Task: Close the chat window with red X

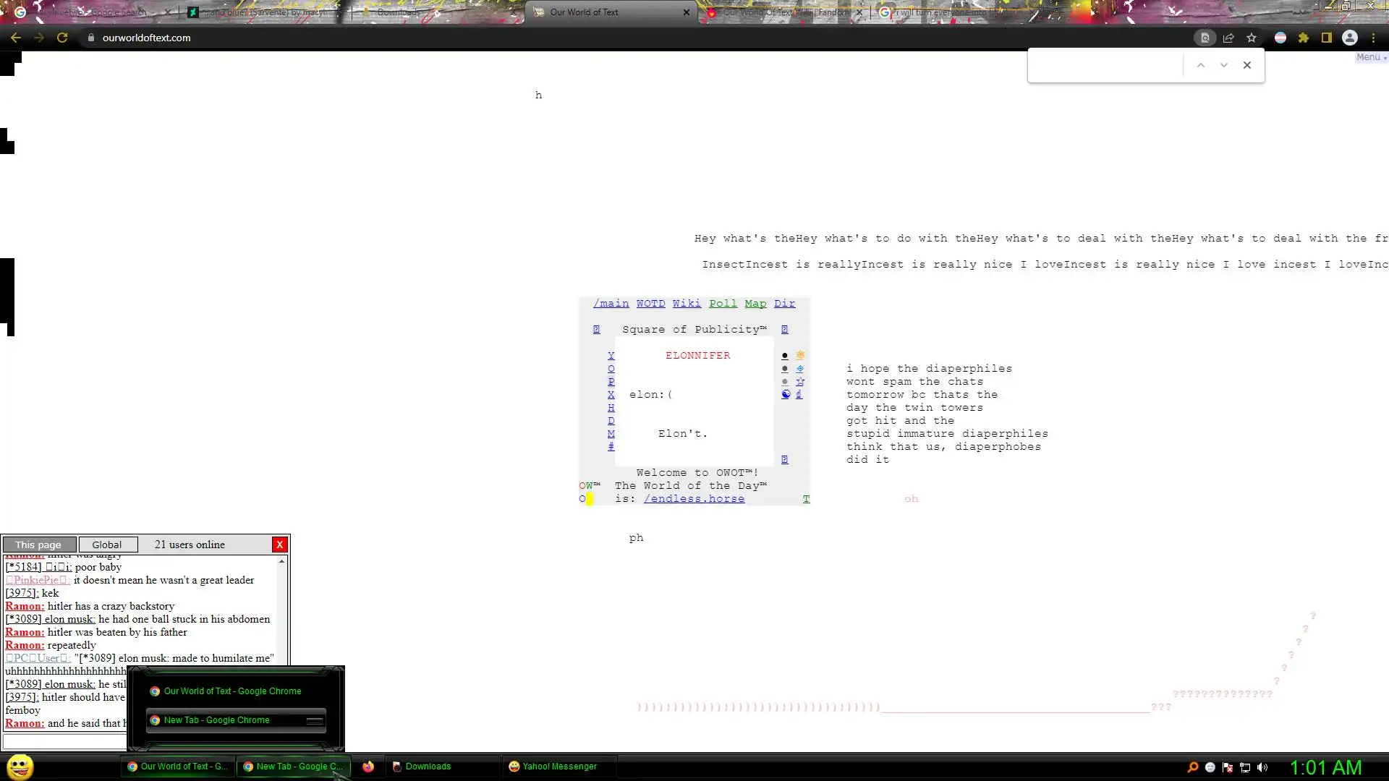Action: click(279, 545)
